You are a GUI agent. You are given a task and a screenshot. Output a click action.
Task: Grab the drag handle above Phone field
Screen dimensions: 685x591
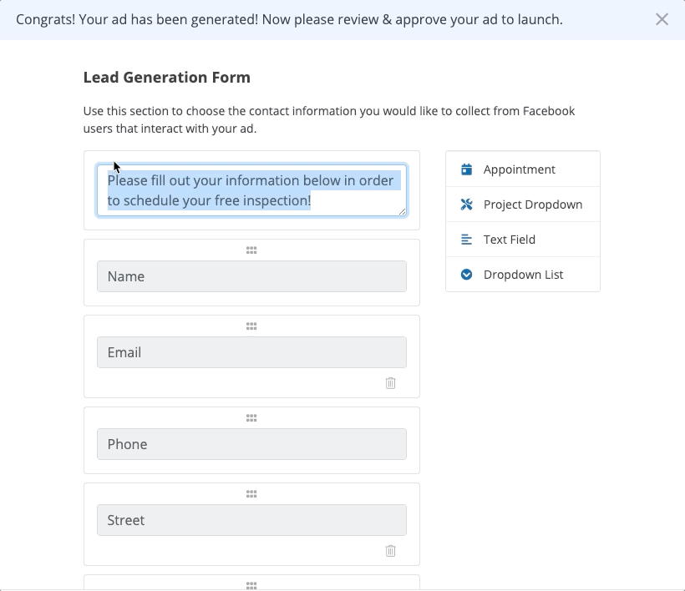tap(251, 417)
